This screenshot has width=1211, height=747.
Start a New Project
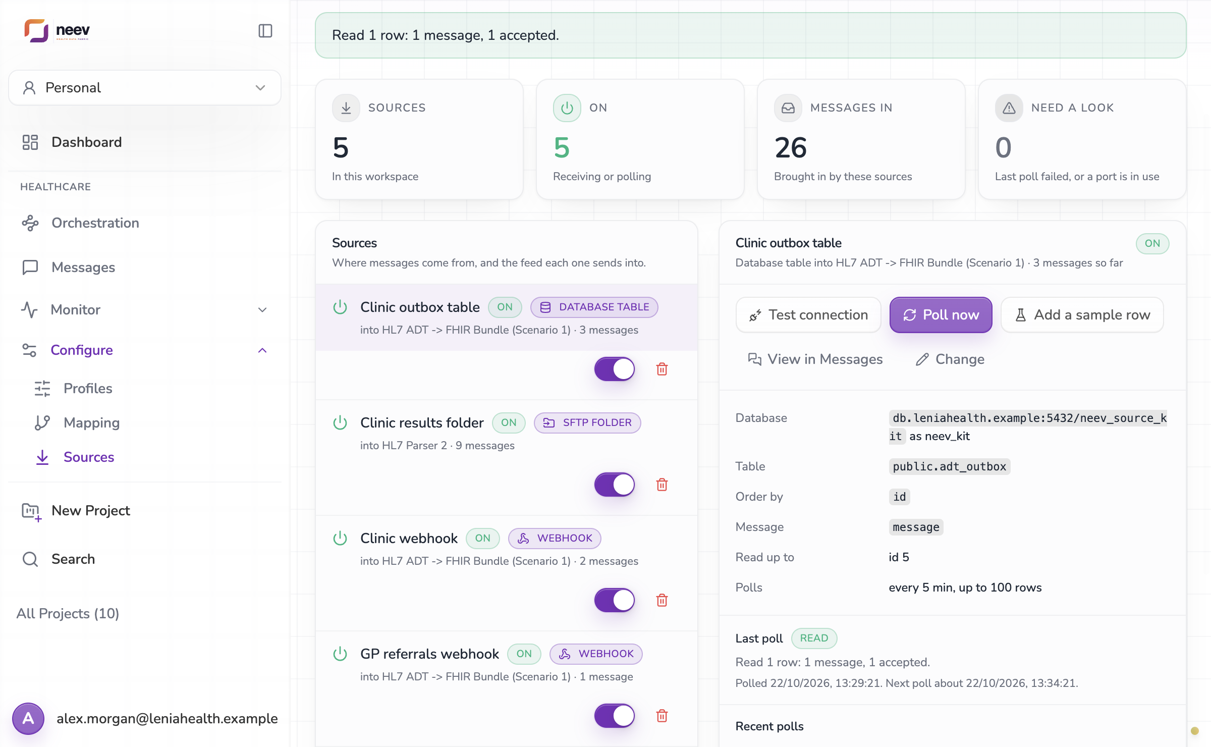[145, 511]
